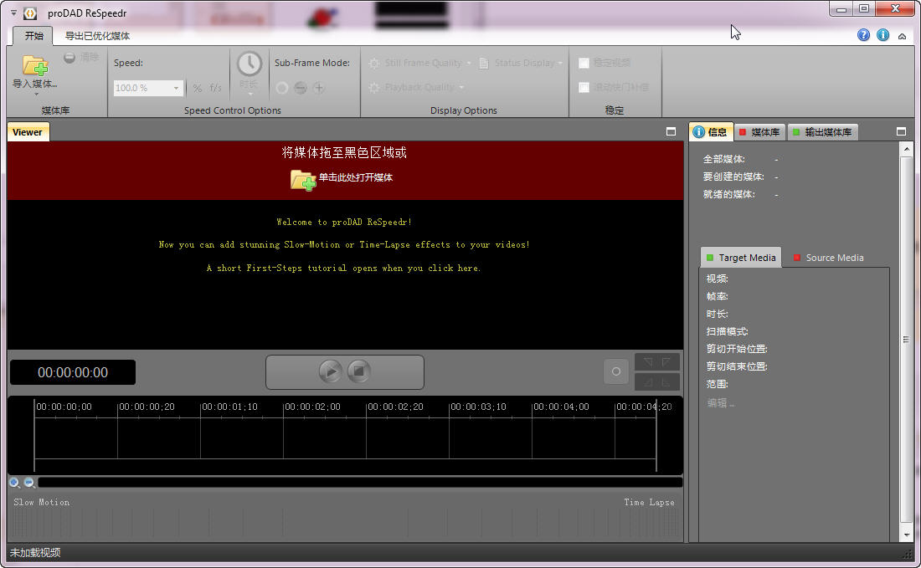
Task: Click the lower-right range triangle icon
Action: point(666,382)
